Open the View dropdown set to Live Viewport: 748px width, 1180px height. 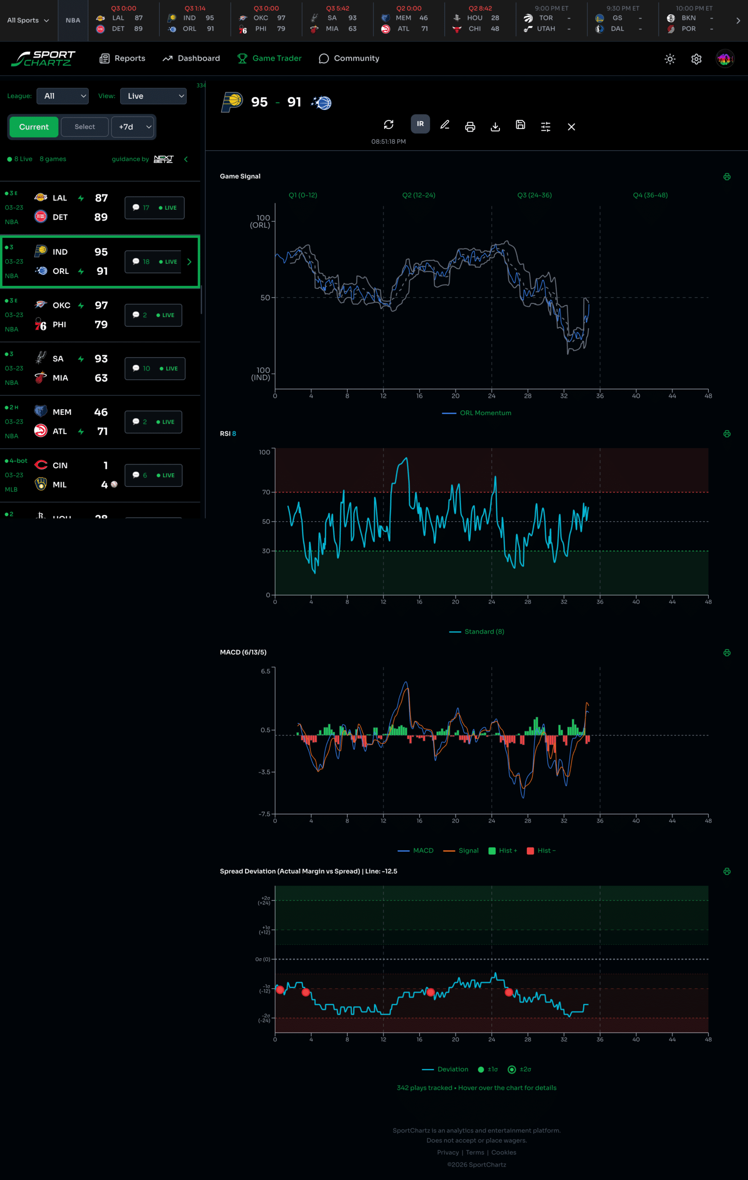[x=153, y=96]
